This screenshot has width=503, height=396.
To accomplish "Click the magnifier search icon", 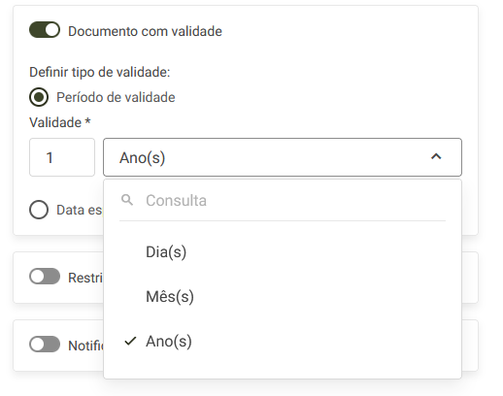I will [127, 200].
